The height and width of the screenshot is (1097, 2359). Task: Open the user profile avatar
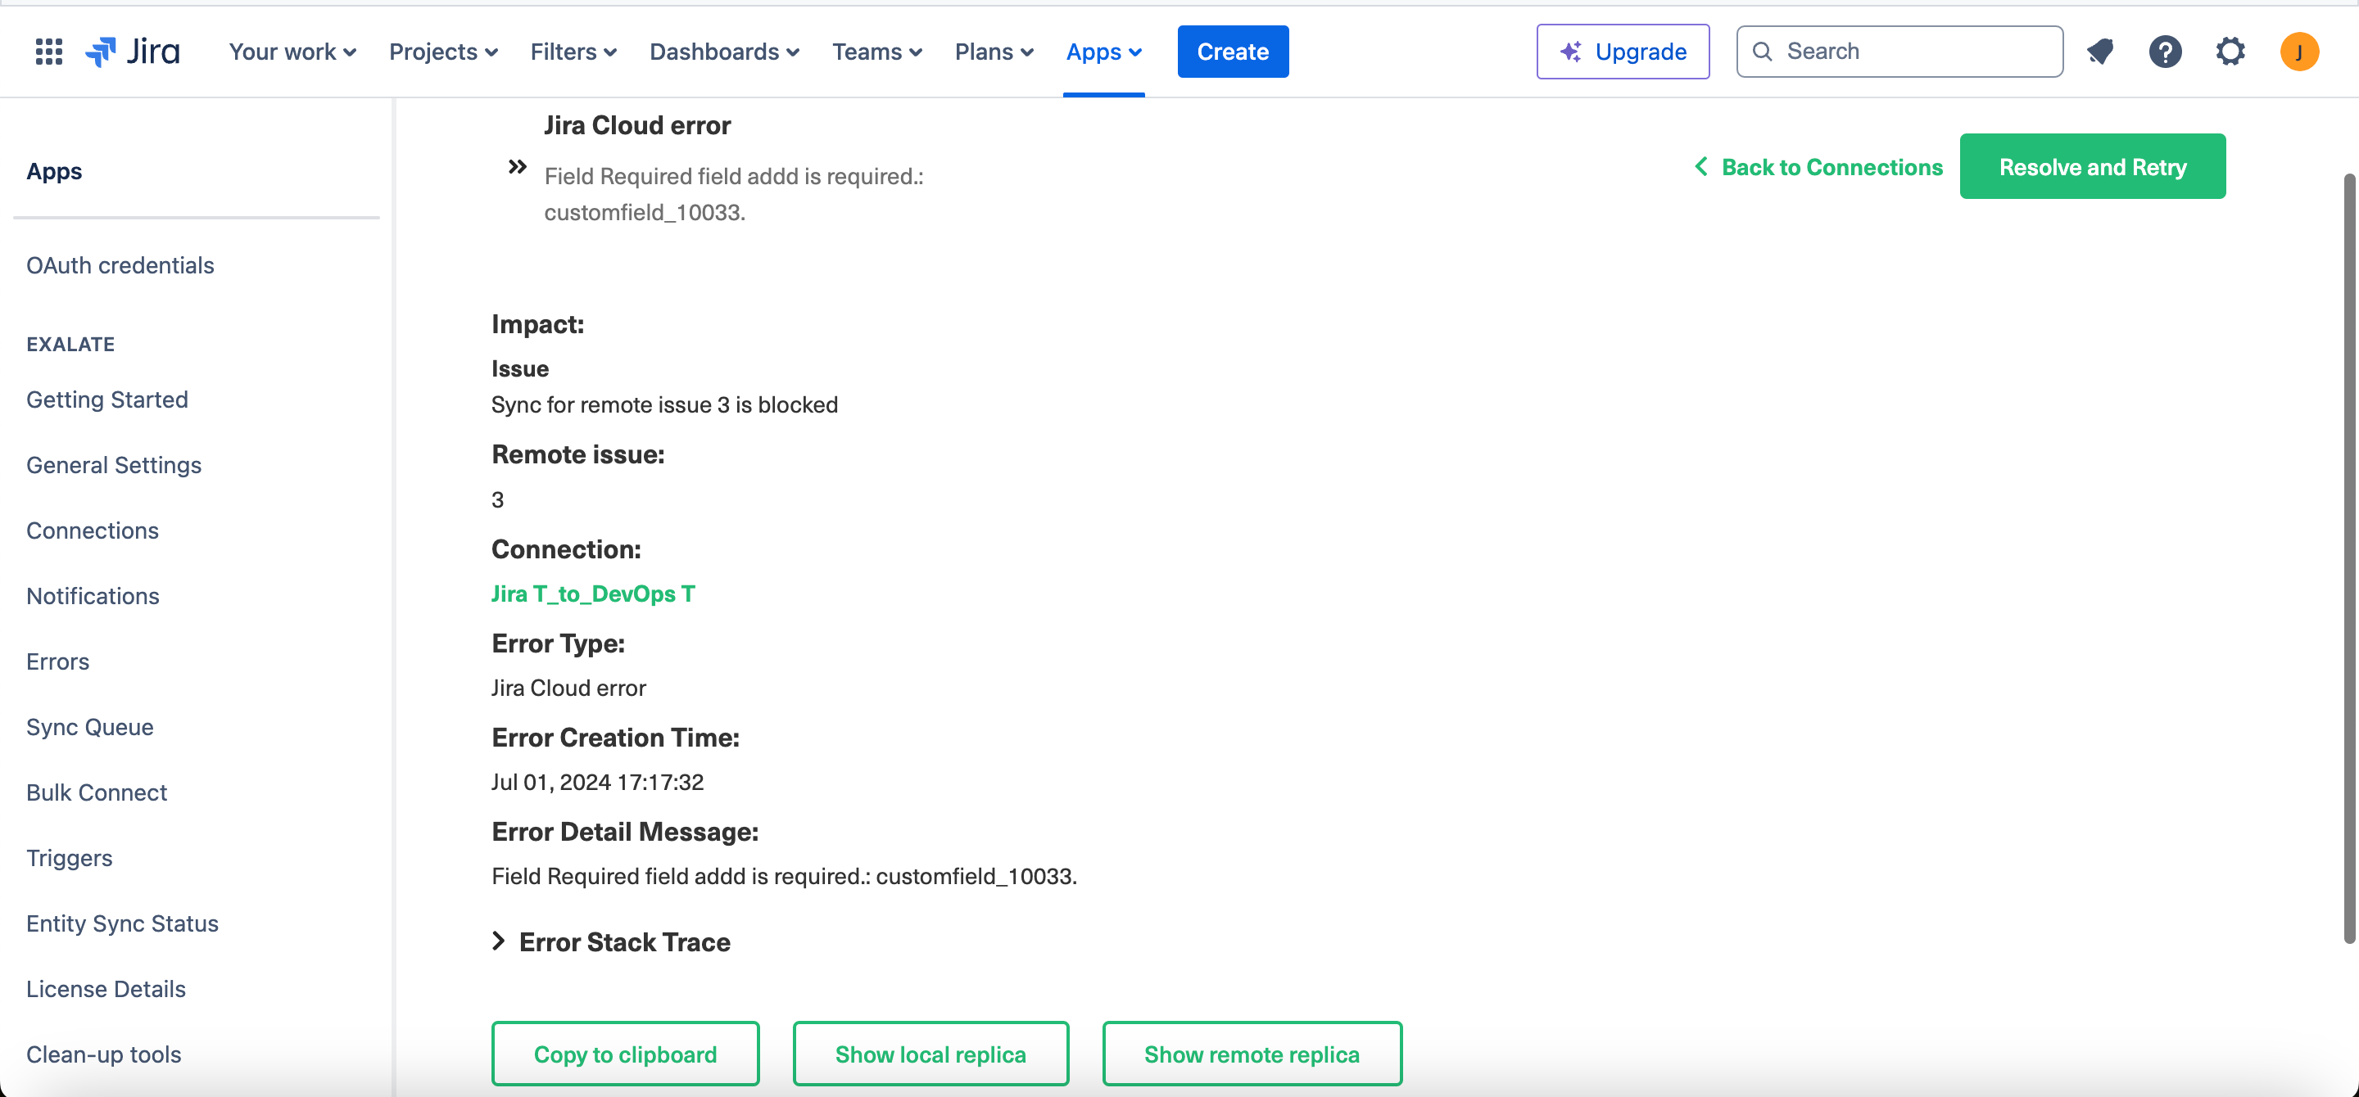pos(2298,52)
